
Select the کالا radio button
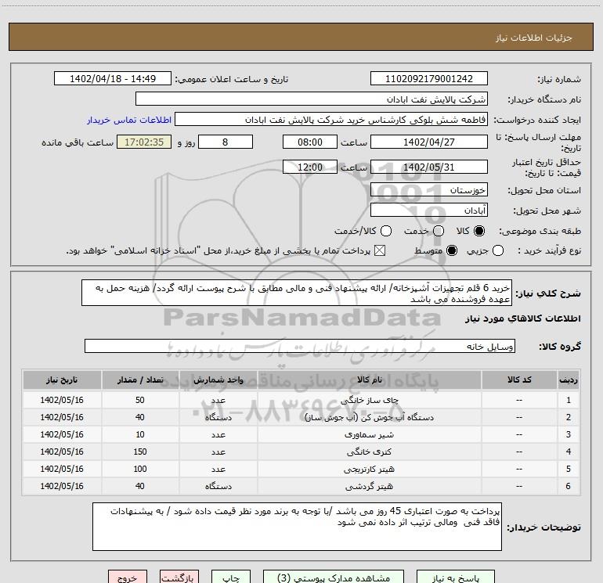479,231
